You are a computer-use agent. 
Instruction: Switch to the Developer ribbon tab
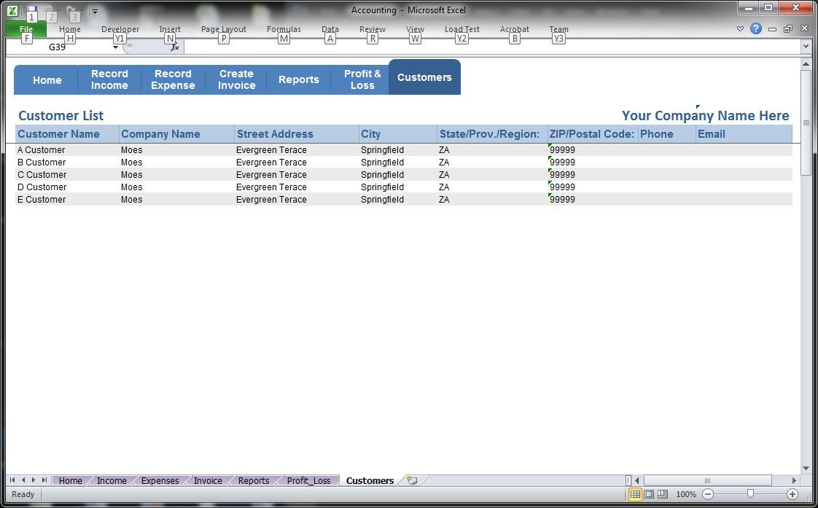pyautogui.click(x=120, y=29)
